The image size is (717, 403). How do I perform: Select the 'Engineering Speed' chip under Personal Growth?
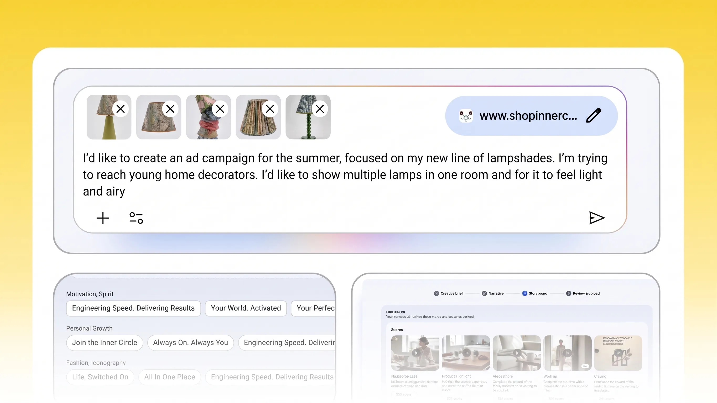[x=287, y=343]
